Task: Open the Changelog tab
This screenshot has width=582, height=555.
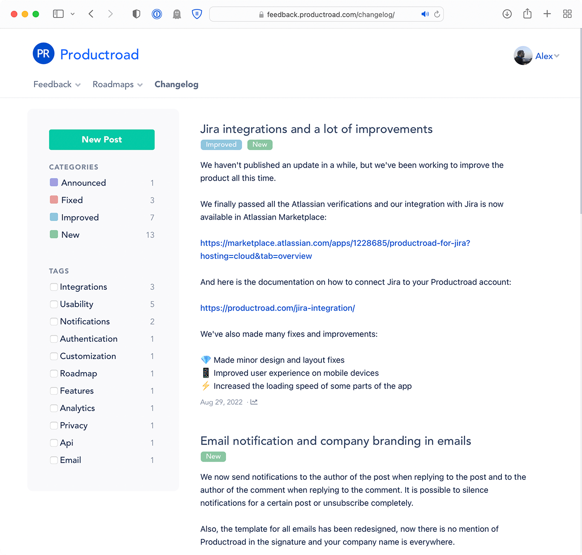Action: point(176,85)
